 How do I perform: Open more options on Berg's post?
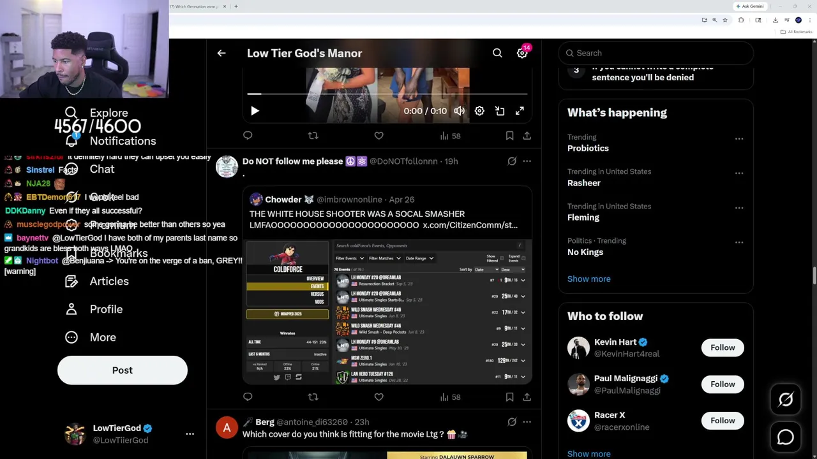click(x=527, y=422)
